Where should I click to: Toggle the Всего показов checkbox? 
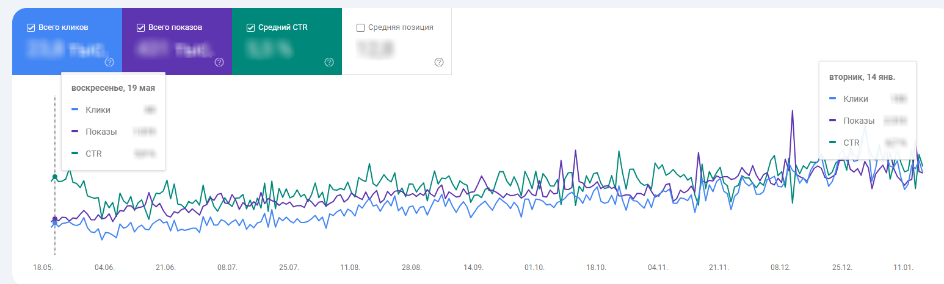(140, 27)
